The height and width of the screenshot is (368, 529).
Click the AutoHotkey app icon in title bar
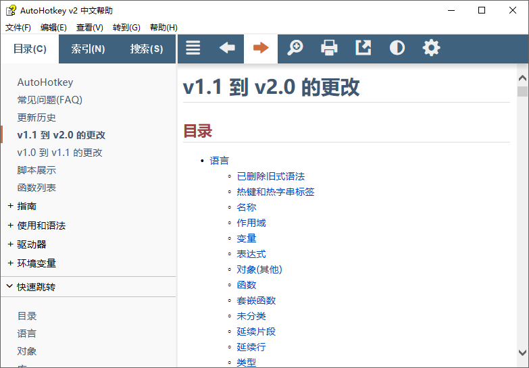pyautogui.click(x=11, y=10)
